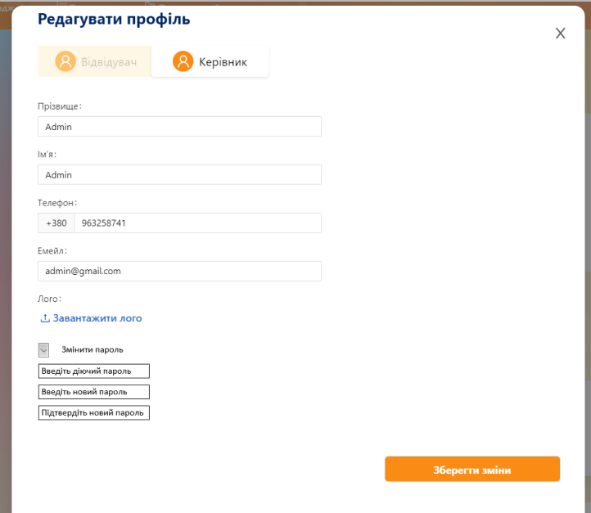Click the Телефон: field label
Image resolution: width=591 pixels, height=513 pixels.
click(x=57, y=203)
